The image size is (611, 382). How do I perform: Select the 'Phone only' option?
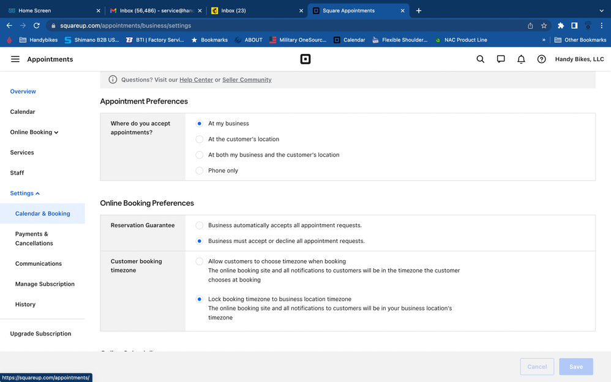[x=200, y=171]
